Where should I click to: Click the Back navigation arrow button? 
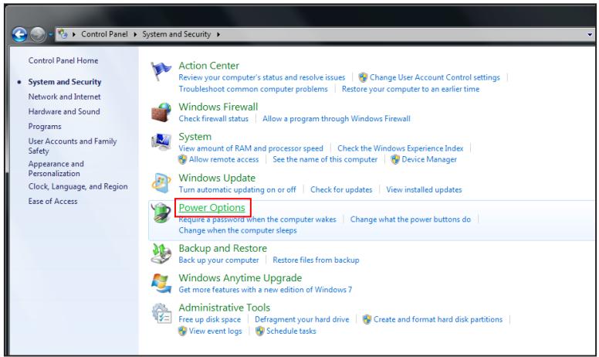(x=19, y=35)
